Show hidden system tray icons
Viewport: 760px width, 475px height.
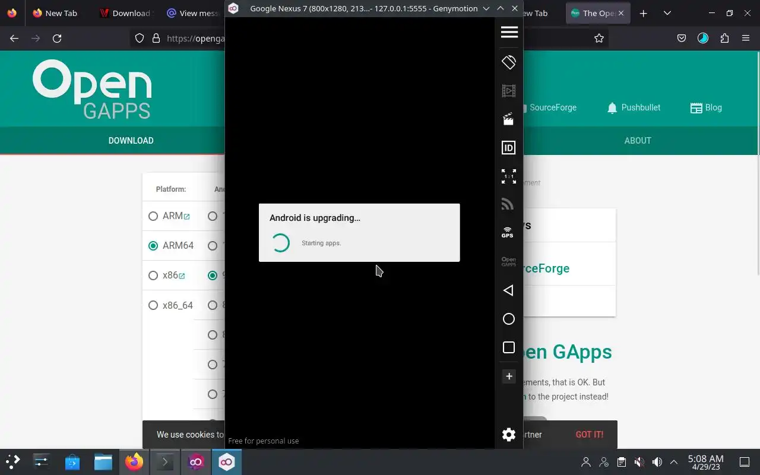[x=674, y=462]
